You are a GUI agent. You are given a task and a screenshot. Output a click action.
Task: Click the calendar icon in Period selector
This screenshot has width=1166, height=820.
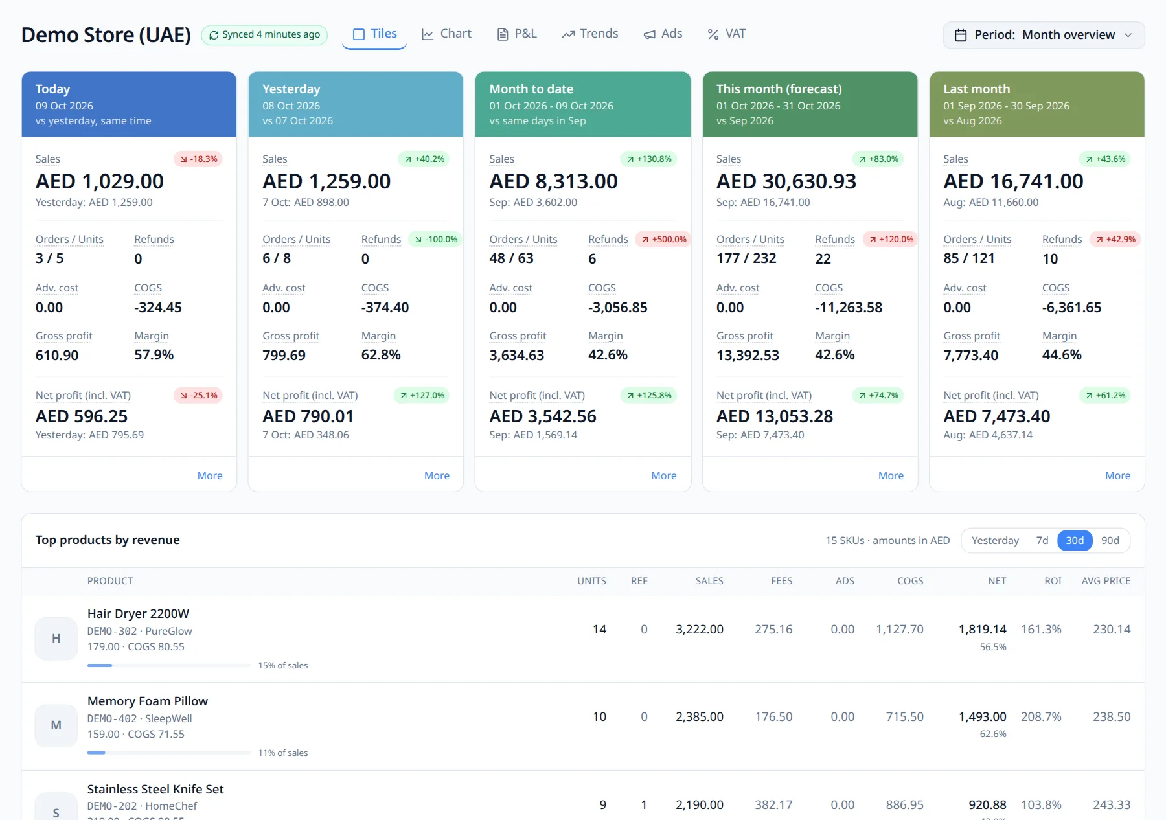click(961, 35)
